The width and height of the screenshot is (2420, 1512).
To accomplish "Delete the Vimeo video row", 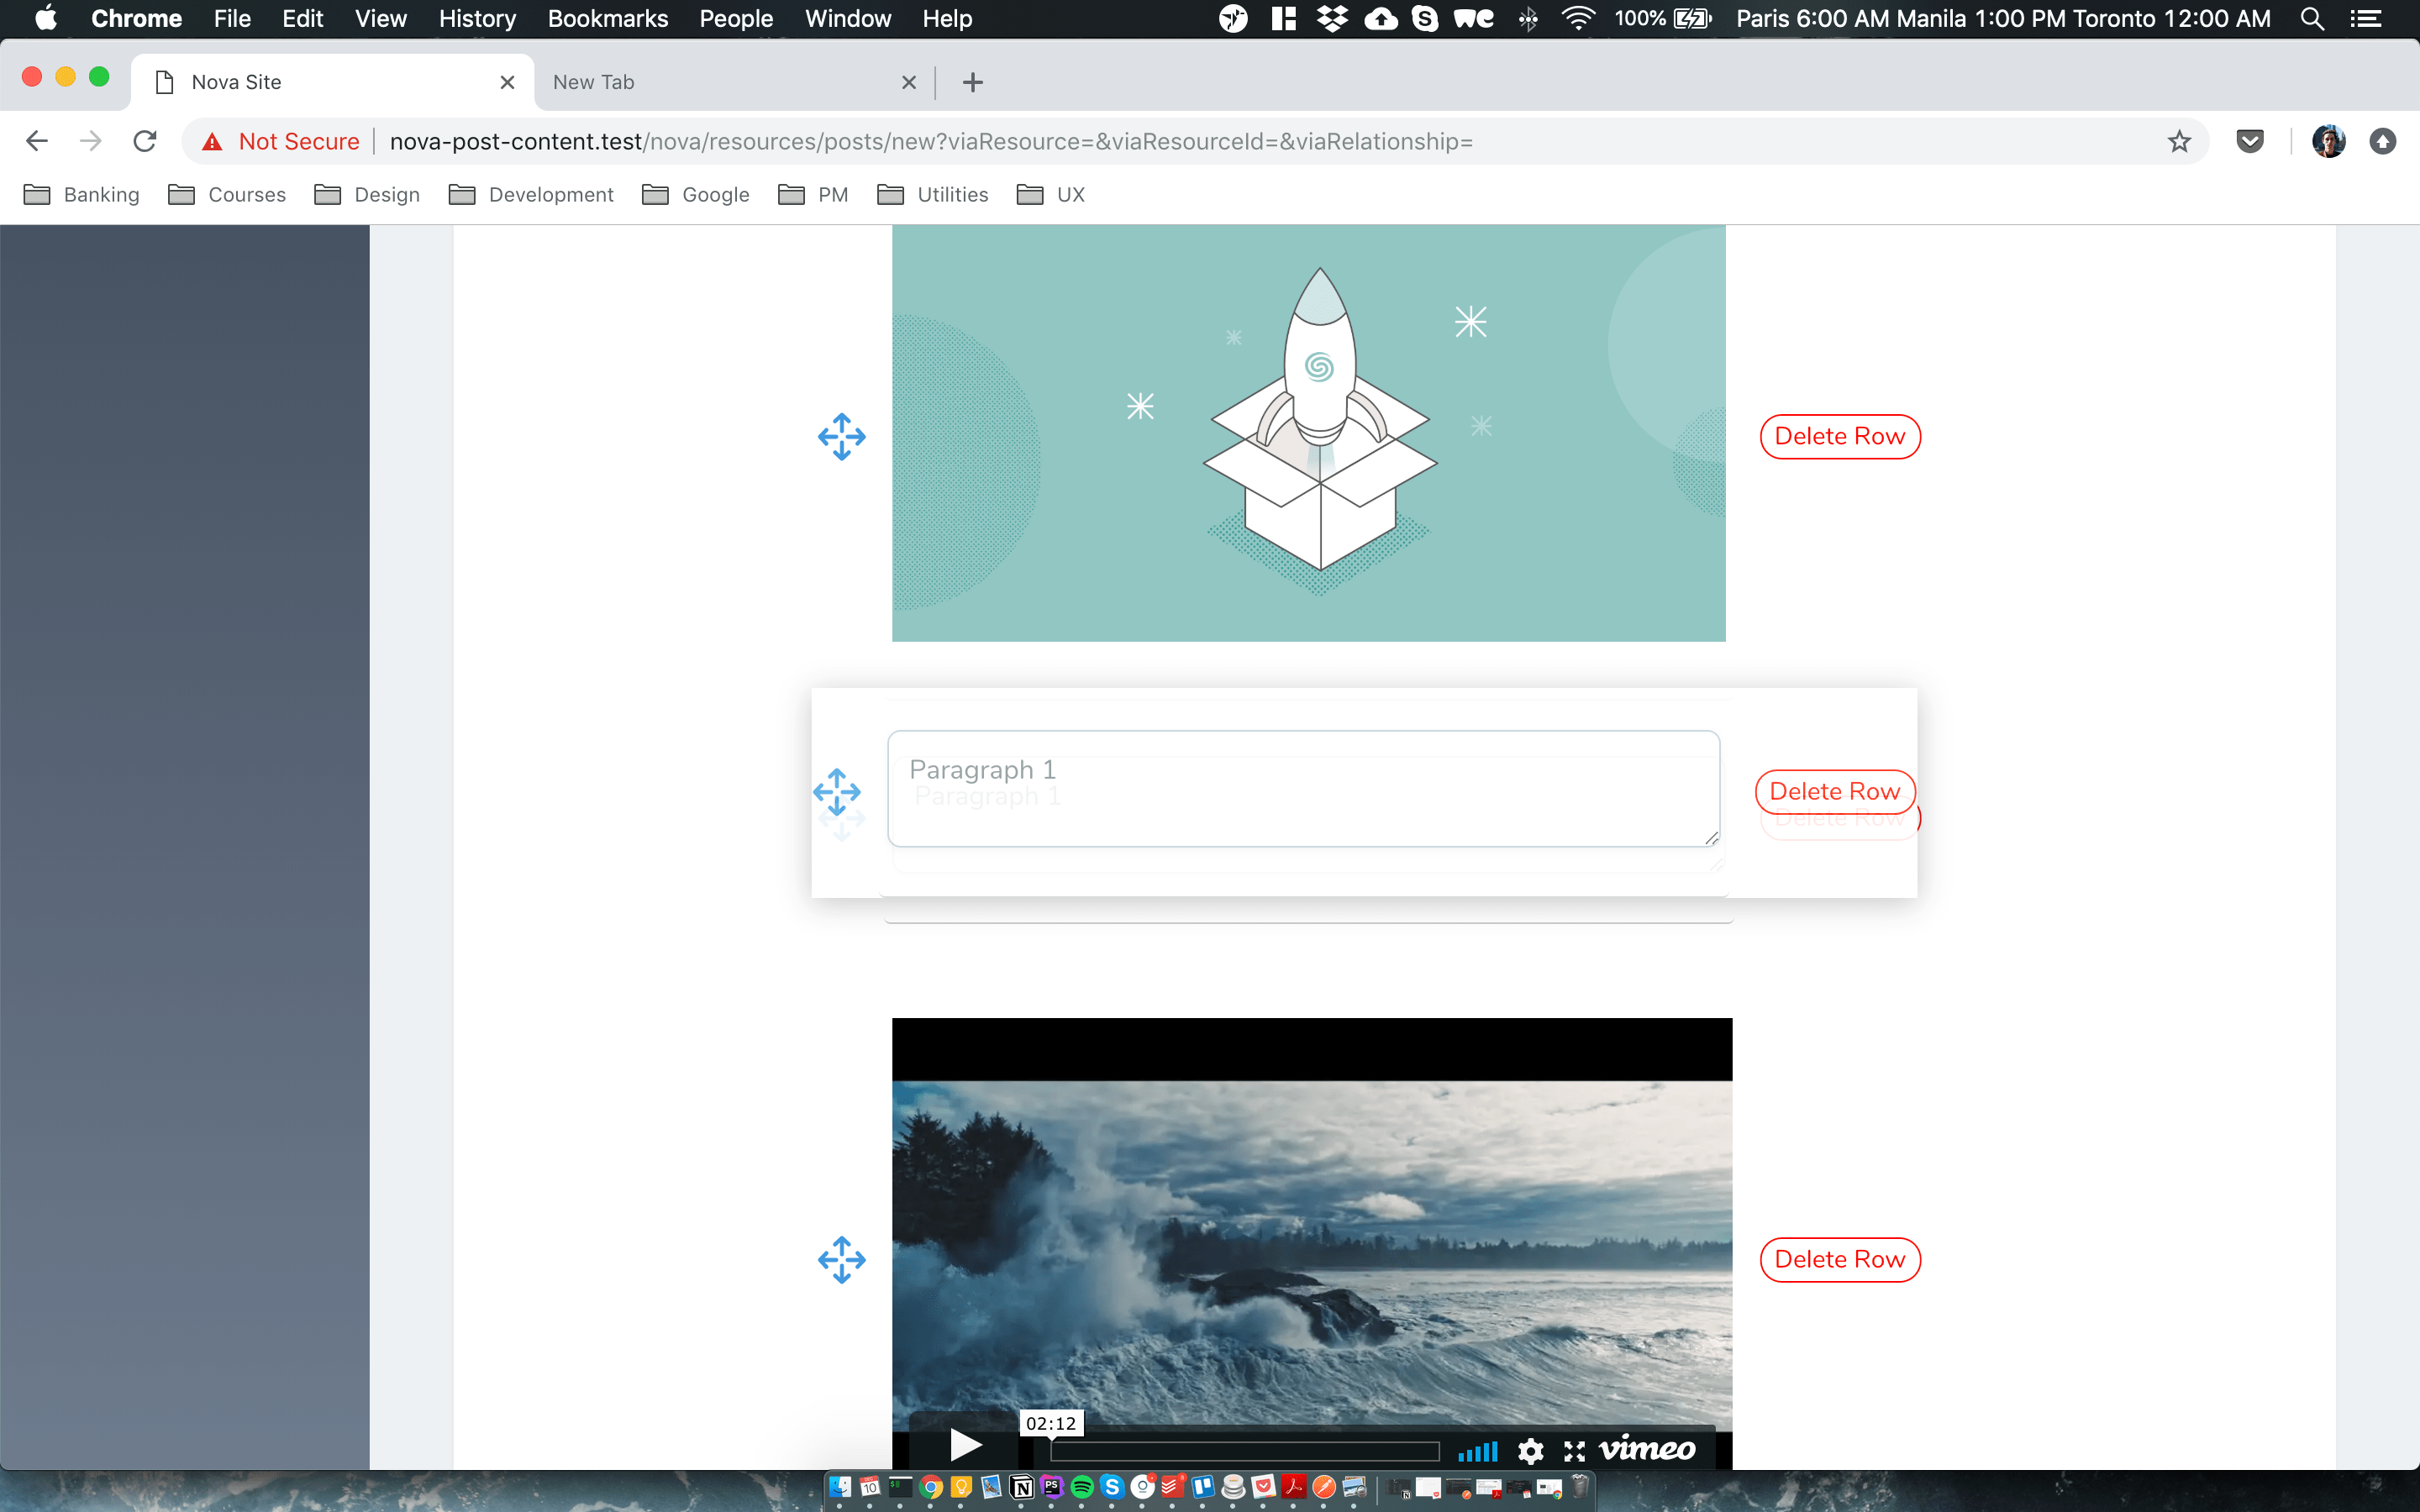I will [x=1839, y=1260].
